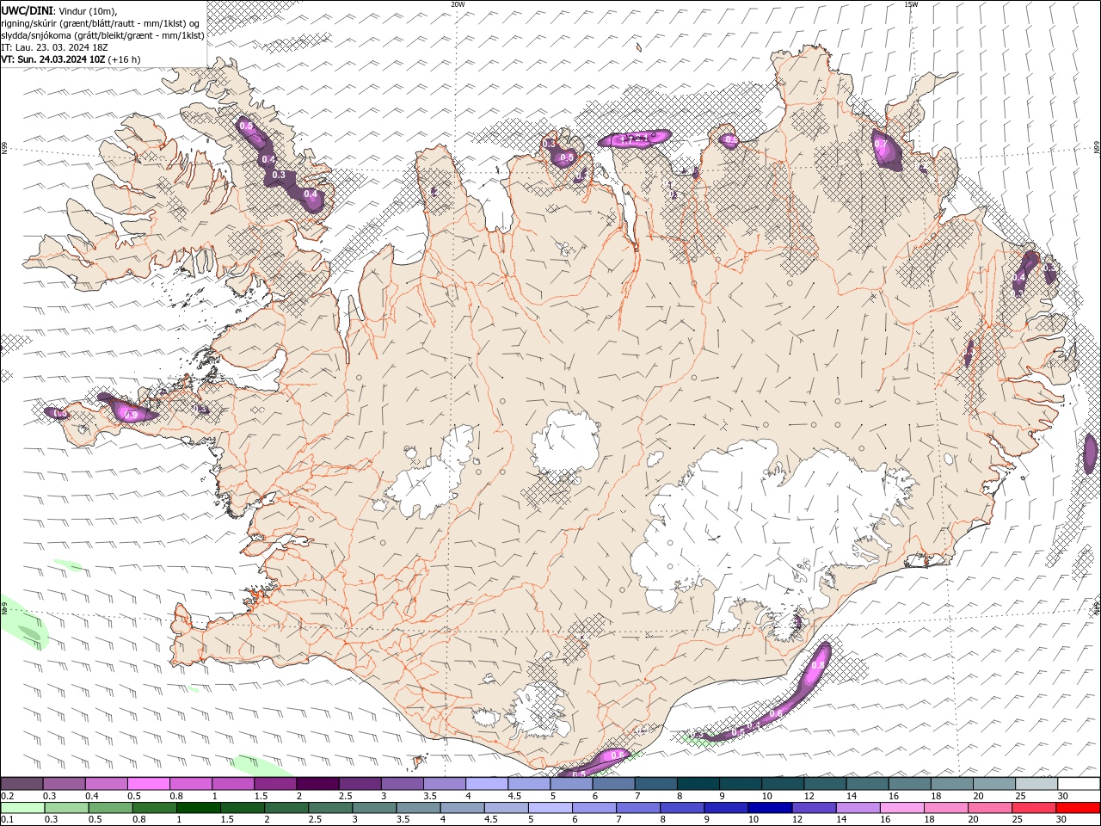Click the '15W' longitude label at top
The height and width of the screenshot is (826, 1101).
911,4
